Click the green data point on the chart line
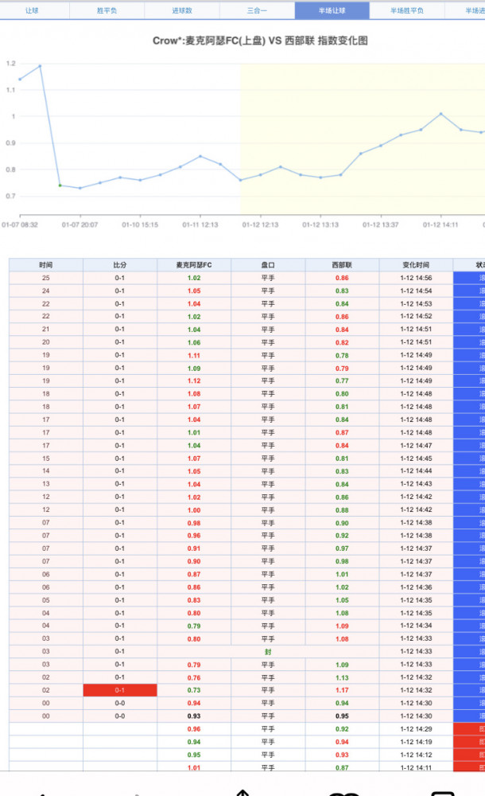 tap(60, 185)
